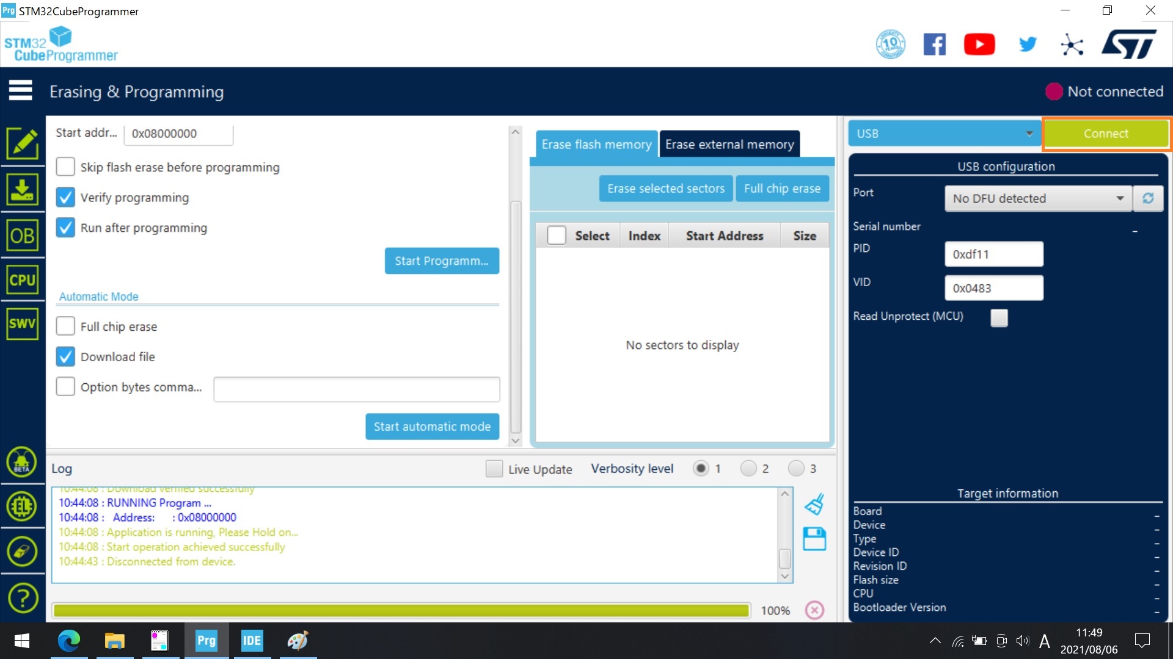Open the SWV viewer icon

23,323
